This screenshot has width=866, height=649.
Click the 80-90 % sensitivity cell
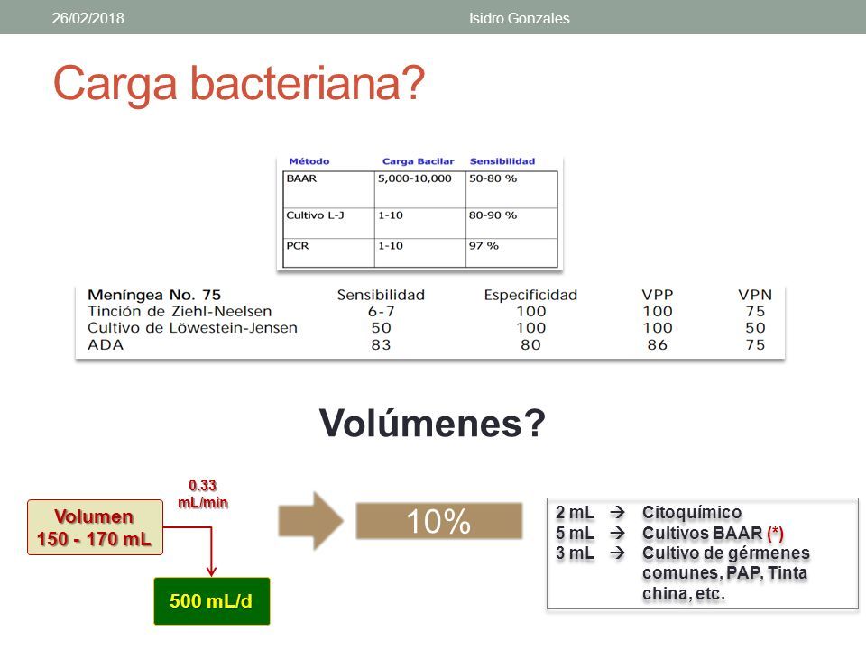pyautogui.click(x=511, y=223)
